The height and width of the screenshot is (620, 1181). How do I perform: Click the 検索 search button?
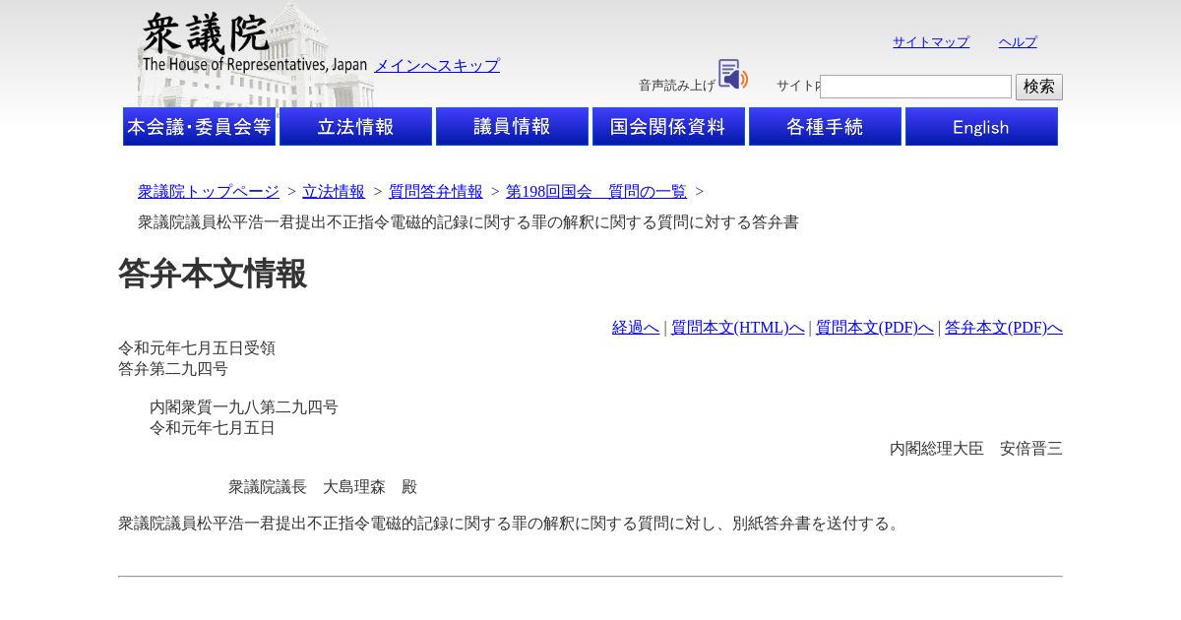(x=1039, y=87)
